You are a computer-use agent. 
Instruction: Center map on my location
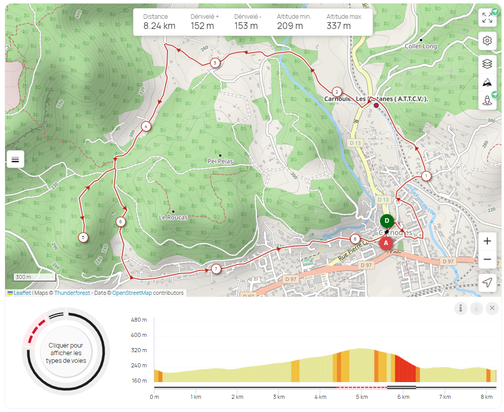[487, 283]
